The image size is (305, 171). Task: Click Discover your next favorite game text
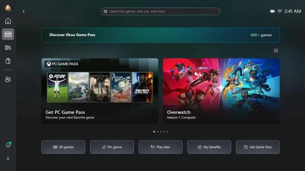coord(70,118)
